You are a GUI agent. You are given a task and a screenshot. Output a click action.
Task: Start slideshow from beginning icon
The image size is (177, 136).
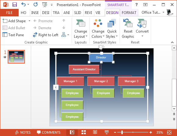(x=45, y=5)
